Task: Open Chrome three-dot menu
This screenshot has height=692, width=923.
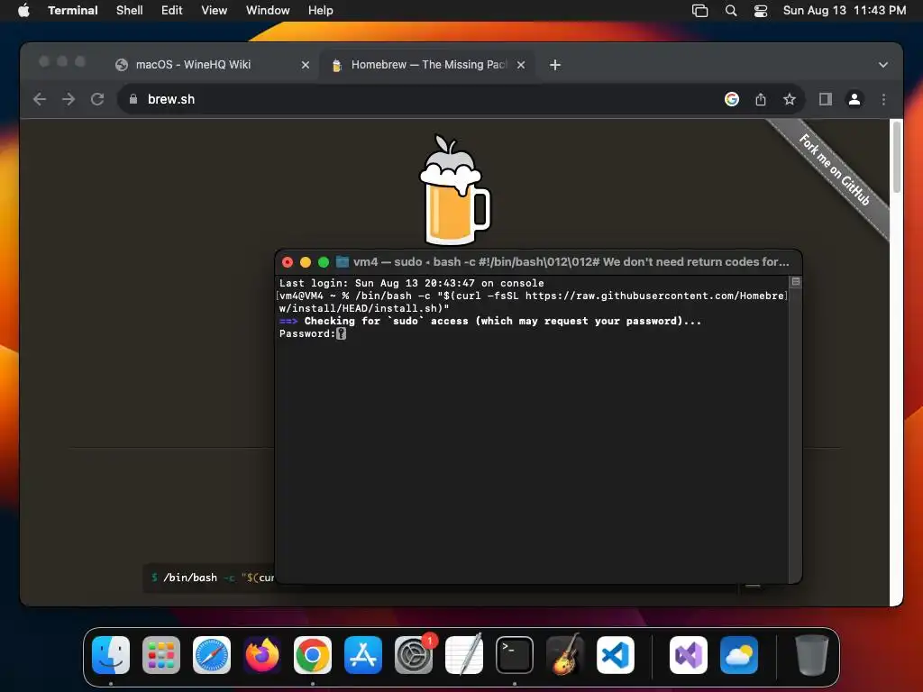Action: (x=883, y=99)
